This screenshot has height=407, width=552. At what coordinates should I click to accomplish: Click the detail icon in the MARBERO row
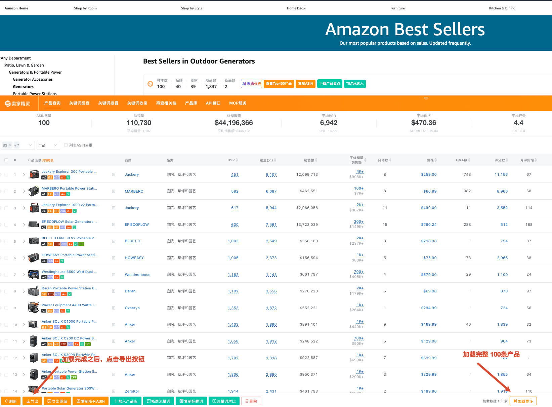114,191
